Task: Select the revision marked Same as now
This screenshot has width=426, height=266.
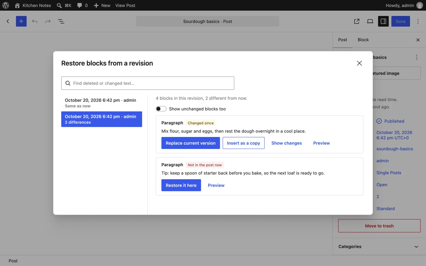Action: tap(102, 103)
